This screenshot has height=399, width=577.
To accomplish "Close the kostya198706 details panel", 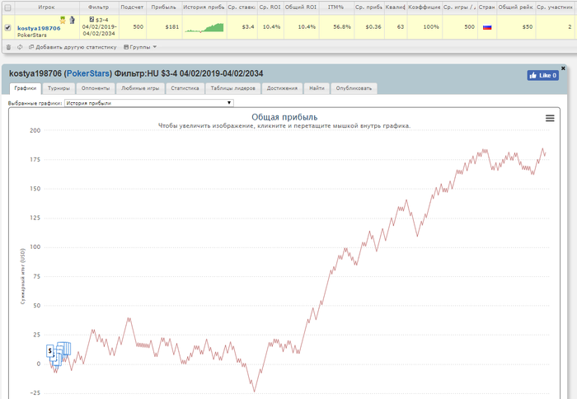I will [x=563, y=68].
